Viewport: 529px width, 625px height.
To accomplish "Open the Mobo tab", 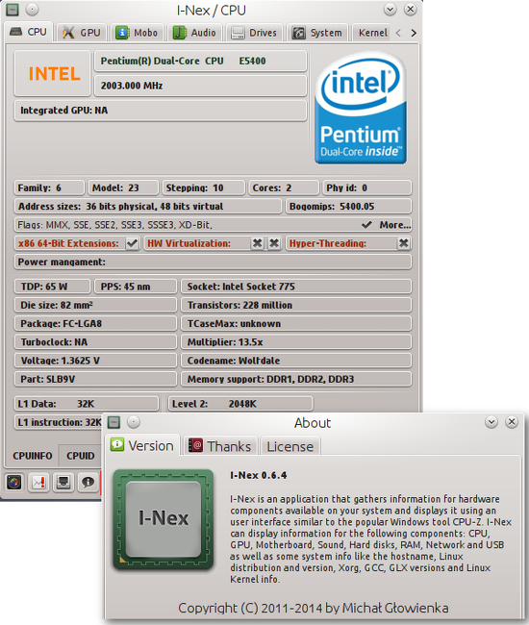I will tap(137, 33).
